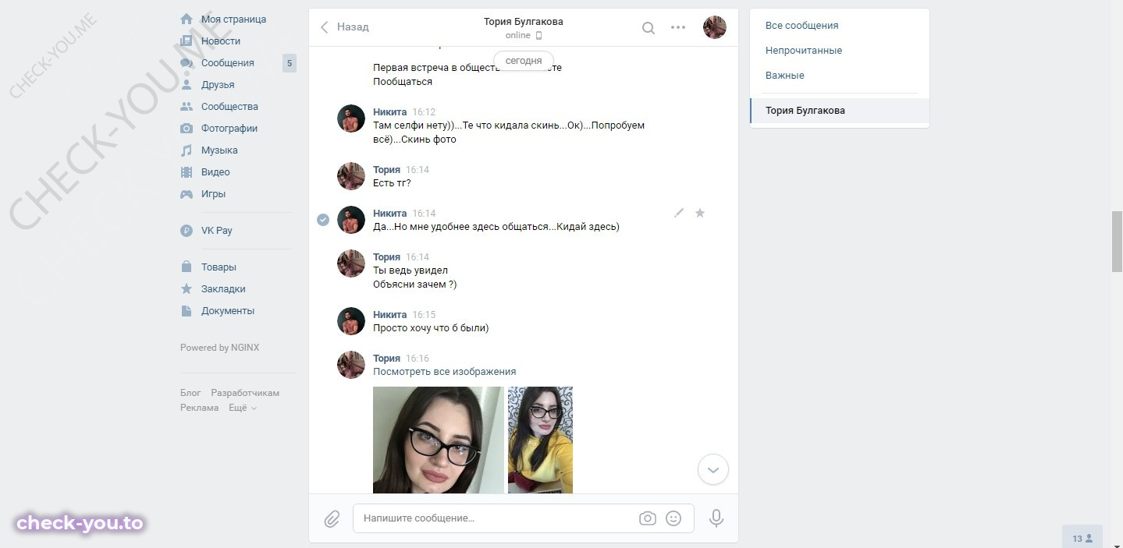Click unread counter badge 5 on Сообщения
Screen dimensions: 1123x548
290,63
